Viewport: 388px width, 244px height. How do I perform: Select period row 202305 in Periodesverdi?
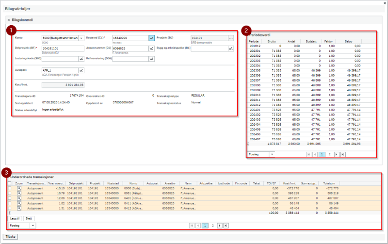[x=311, y=70]
